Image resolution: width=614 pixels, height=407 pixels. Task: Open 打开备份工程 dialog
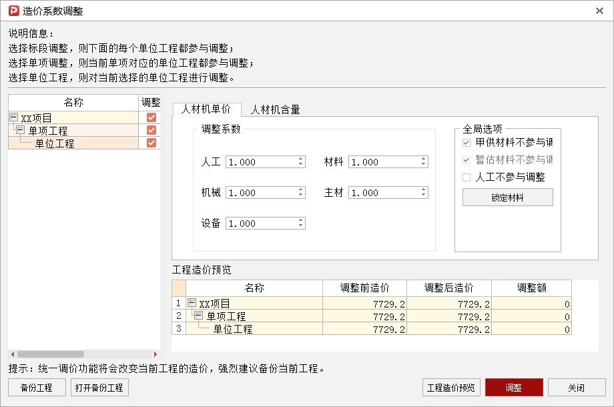(x=99, y=387)
